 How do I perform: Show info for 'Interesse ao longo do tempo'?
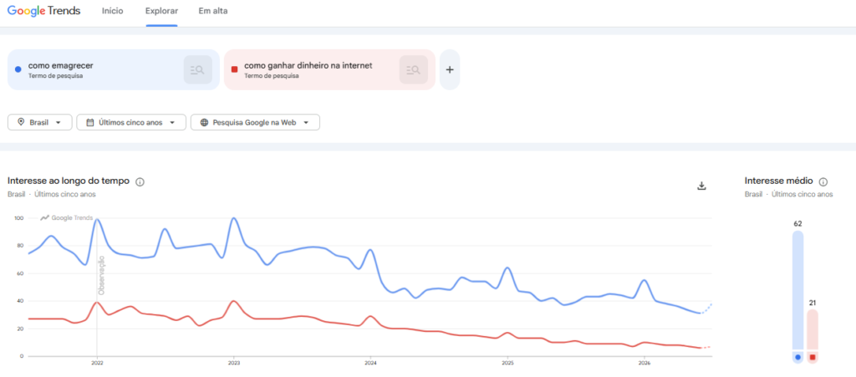(140, 181)
